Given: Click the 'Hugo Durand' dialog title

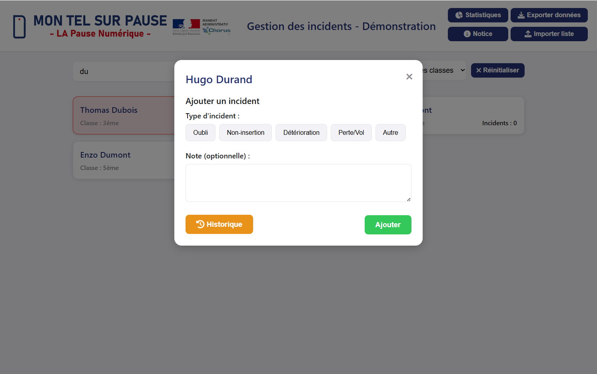Looking at the screenshot, I should click(x=219, y=80).
